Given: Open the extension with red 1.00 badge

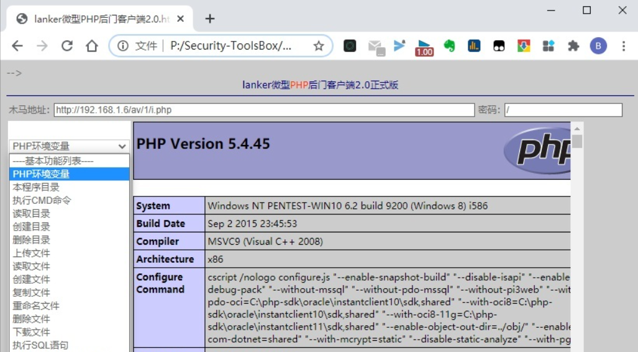Looking at the screenshot, I should 424,48.
